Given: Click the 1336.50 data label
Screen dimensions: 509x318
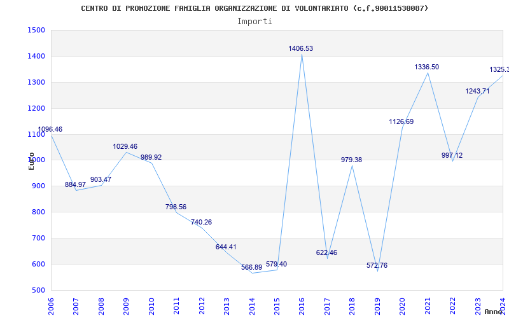Looking at the screenshot, I should [x=426, y=67].
